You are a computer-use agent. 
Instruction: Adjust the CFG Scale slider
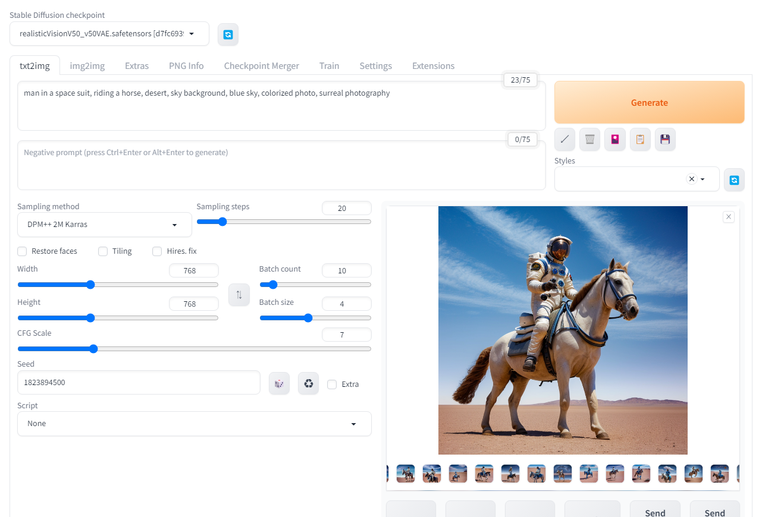pos(195,349)
